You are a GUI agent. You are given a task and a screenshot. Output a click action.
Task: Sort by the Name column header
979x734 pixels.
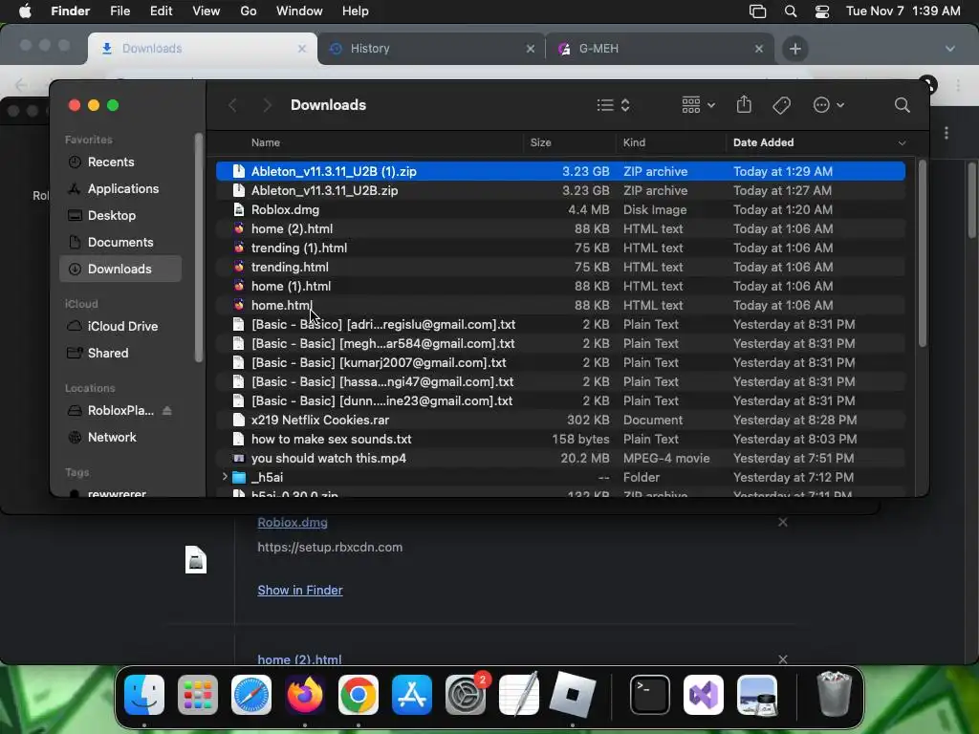(x=266, y=142)
